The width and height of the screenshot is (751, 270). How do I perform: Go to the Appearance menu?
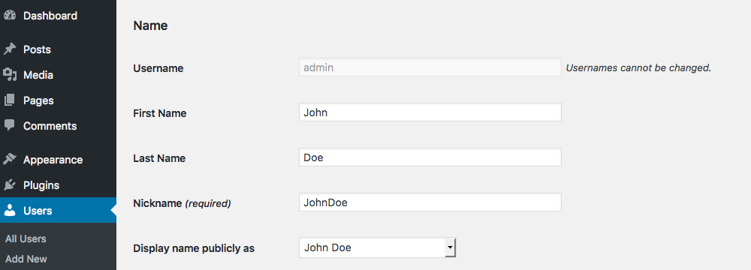pyautogui.click(x=53, y=160)
